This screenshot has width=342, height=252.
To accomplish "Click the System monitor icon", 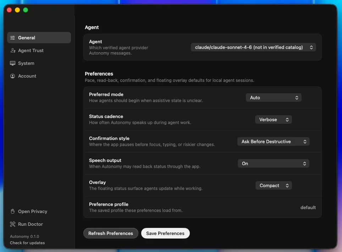I will click(13, 63).
